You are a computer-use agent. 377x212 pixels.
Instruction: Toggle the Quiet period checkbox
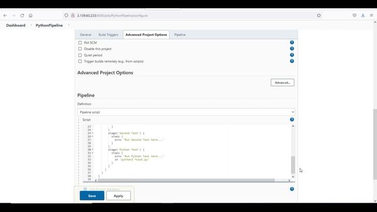[80, 55]
